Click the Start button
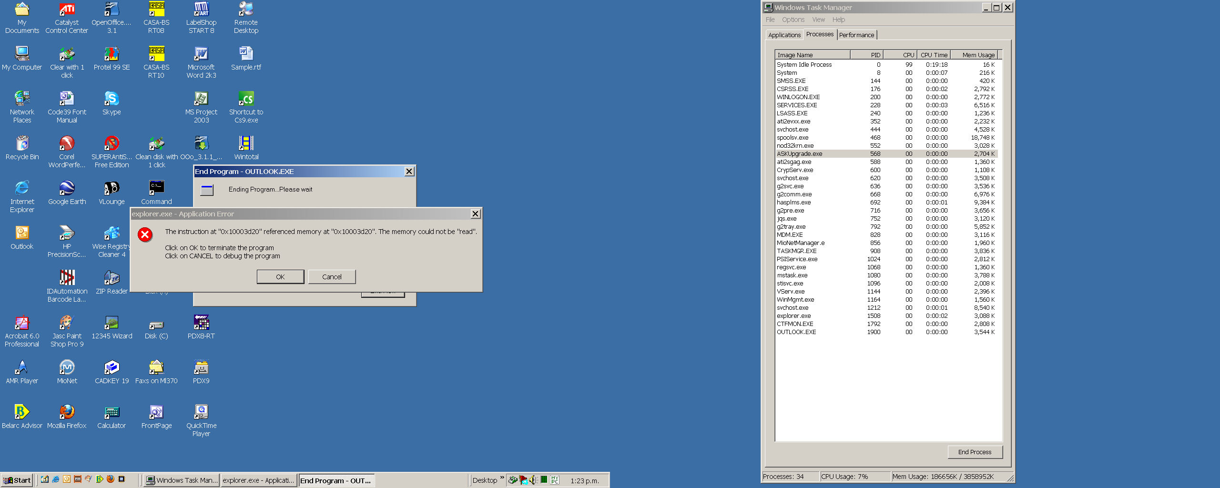1220x488 pixels. click(17, 480)
